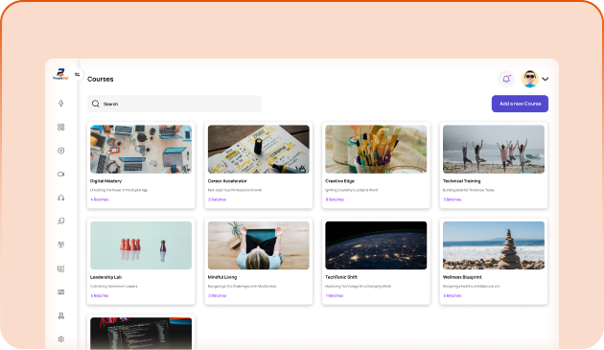Click the 'Wellness Blueprint' course title
This screenshot has height=350, width=604.
tap(462, 277)
